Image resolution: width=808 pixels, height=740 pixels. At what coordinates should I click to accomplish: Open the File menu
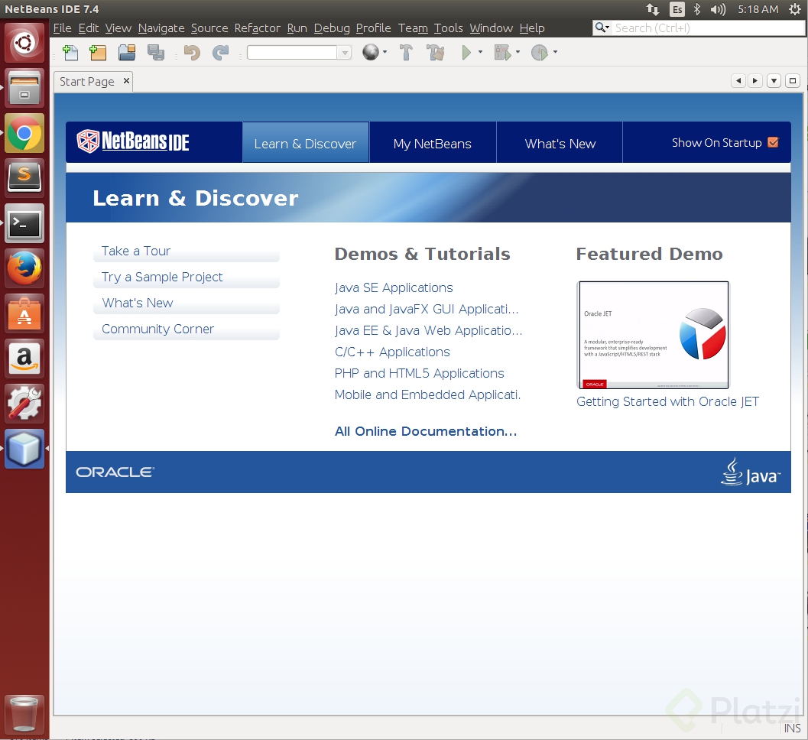point(63,28)
